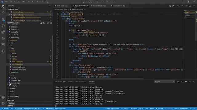197x110 pixels.
Task: Open the Terminal menu
Action: (x=40, y=2)
